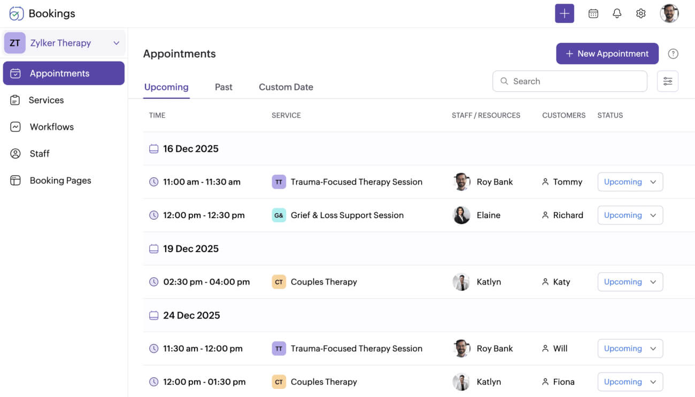The height and width of the screenshot is (397, 695).
Task: Open settings gear icon
Action: 641,13
